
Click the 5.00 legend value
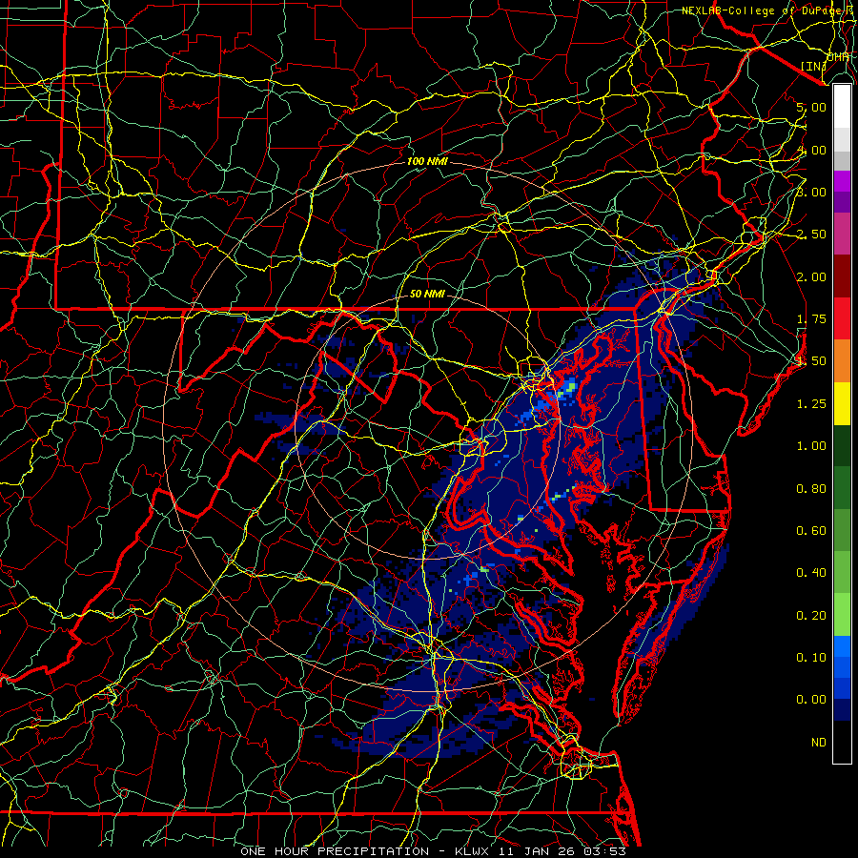coord(811,107)
